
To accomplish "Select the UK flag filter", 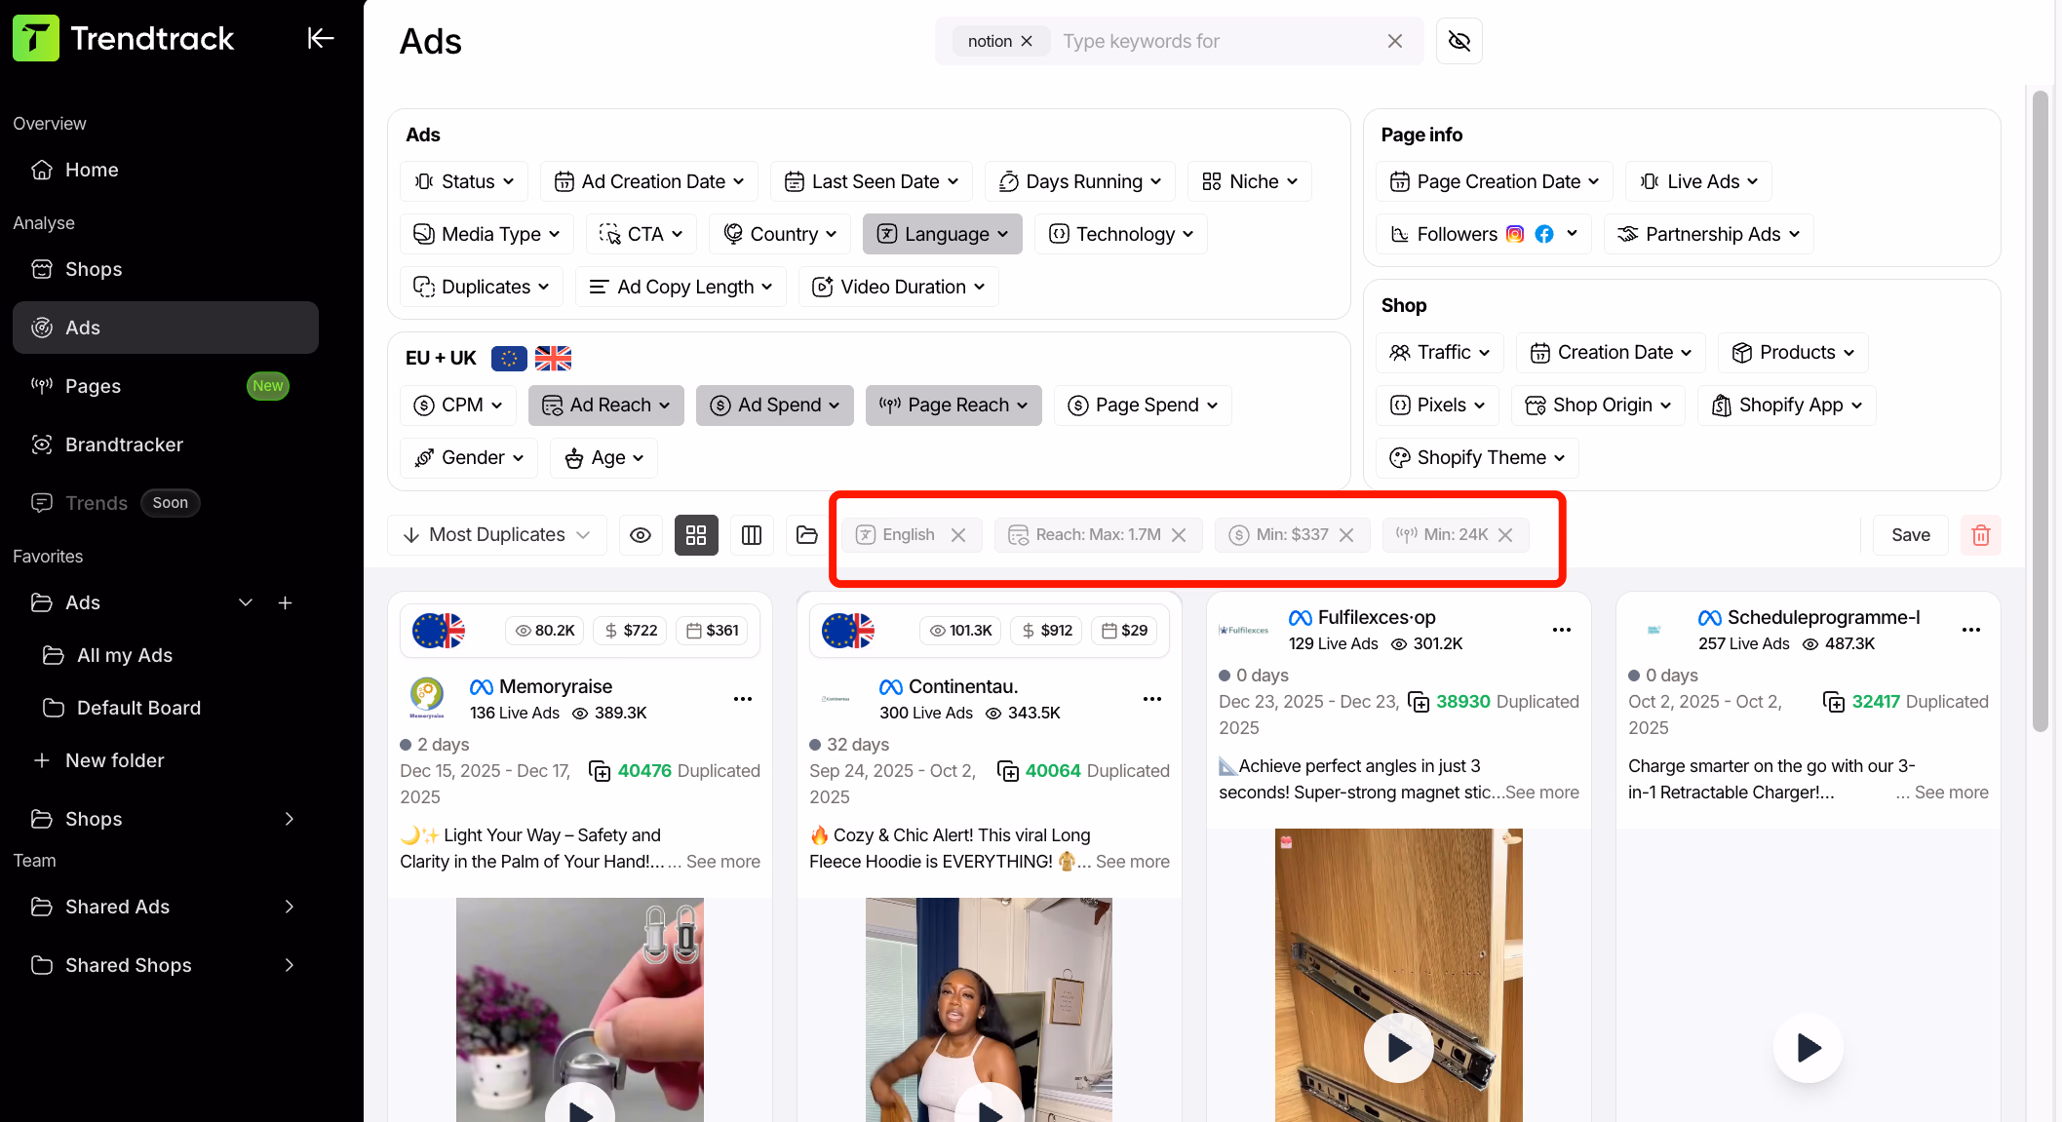I will pyautogui.click(x=553, y=358).
